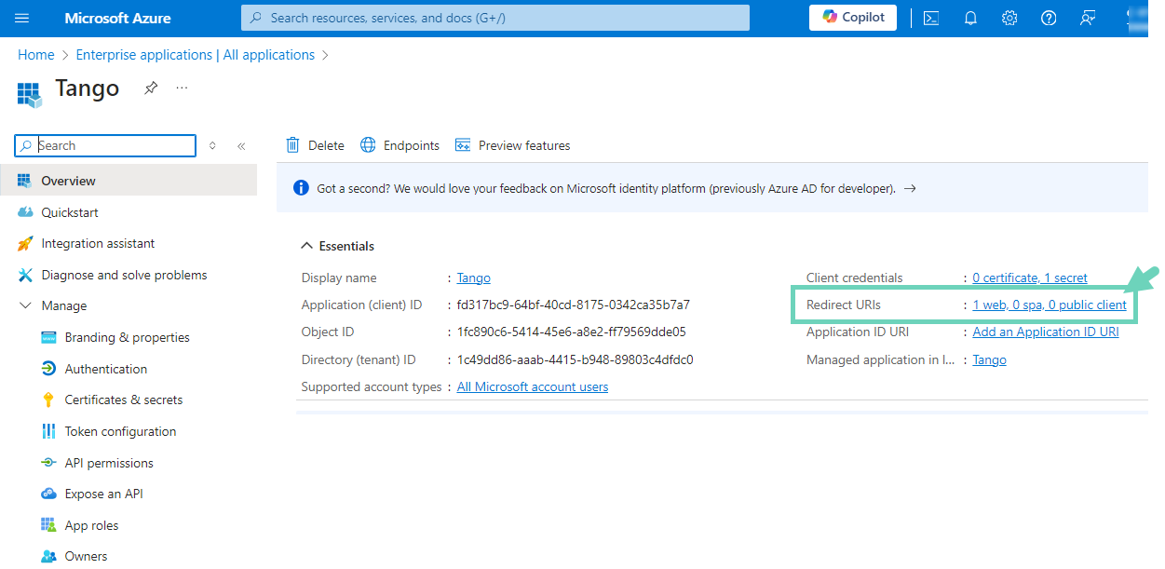The width and height of the screenshot is (1165, 569).
Task: Select Overview in the sidebar
Action: [x=129, y=181]
